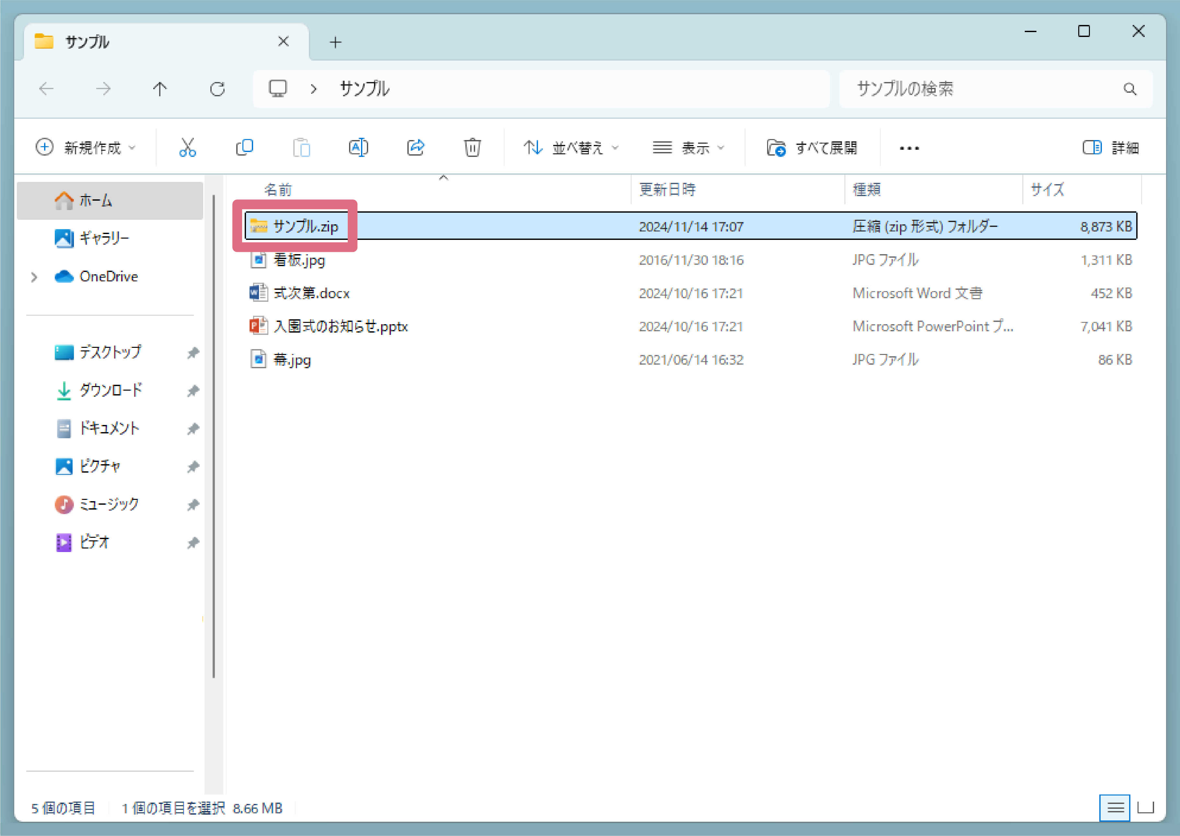
Task: Select the file 入園式のお知らせ.pptx
Action: [340, 326]
